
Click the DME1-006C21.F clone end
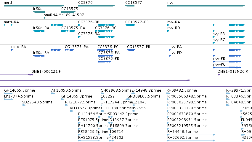[31, 75]
